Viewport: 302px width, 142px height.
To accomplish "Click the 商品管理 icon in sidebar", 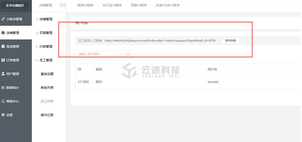I will pos(3,46).
